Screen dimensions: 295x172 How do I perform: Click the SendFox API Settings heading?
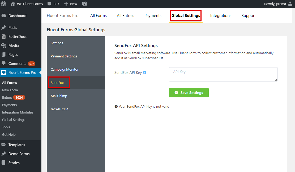point(136,46)
